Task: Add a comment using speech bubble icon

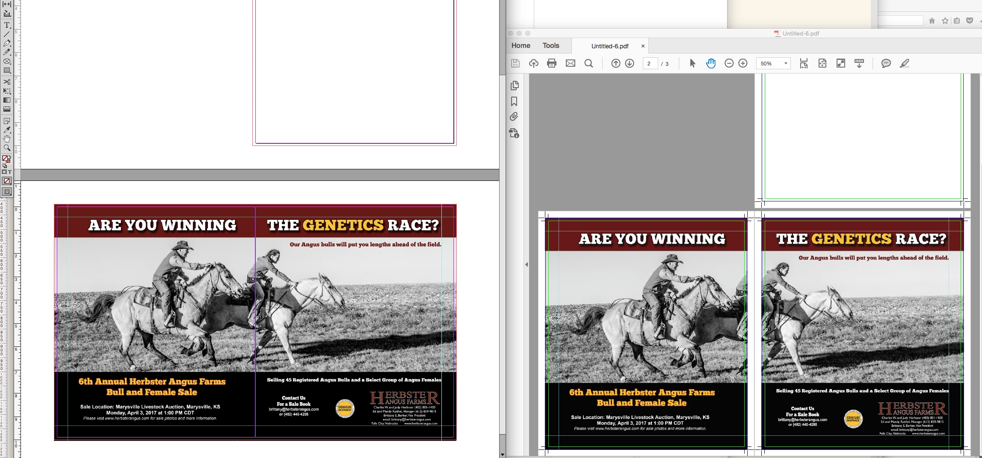Action: [x=886, y=63]
